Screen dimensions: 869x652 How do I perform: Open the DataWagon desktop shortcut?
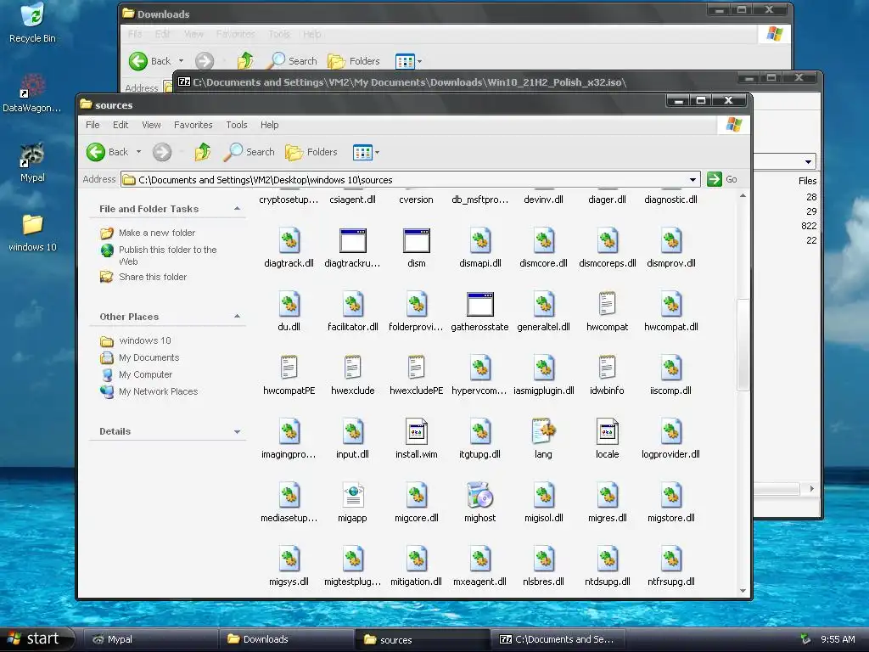click(31, 93)
